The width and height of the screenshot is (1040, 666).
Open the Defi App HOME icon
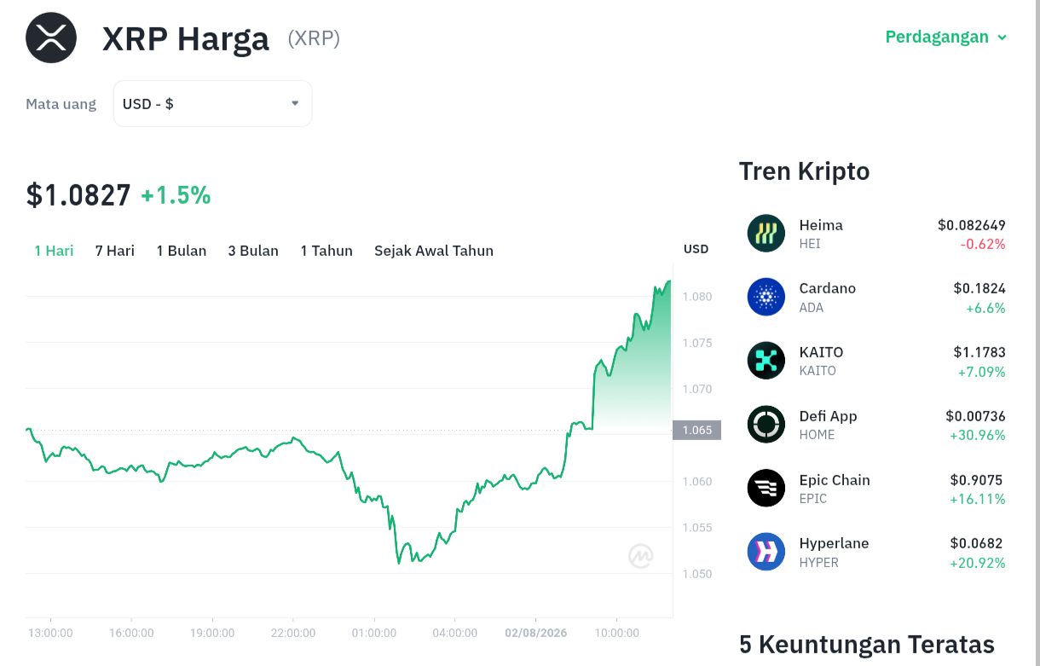(x=766, y=425)
